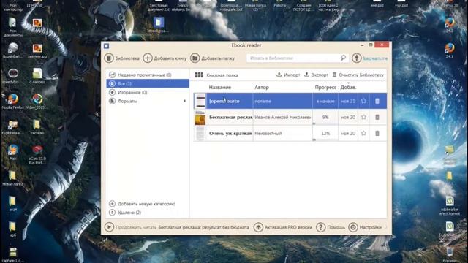Sort by Название column header
The height and width of the screenshot is (263, 468).
click(x=220, y=88)
